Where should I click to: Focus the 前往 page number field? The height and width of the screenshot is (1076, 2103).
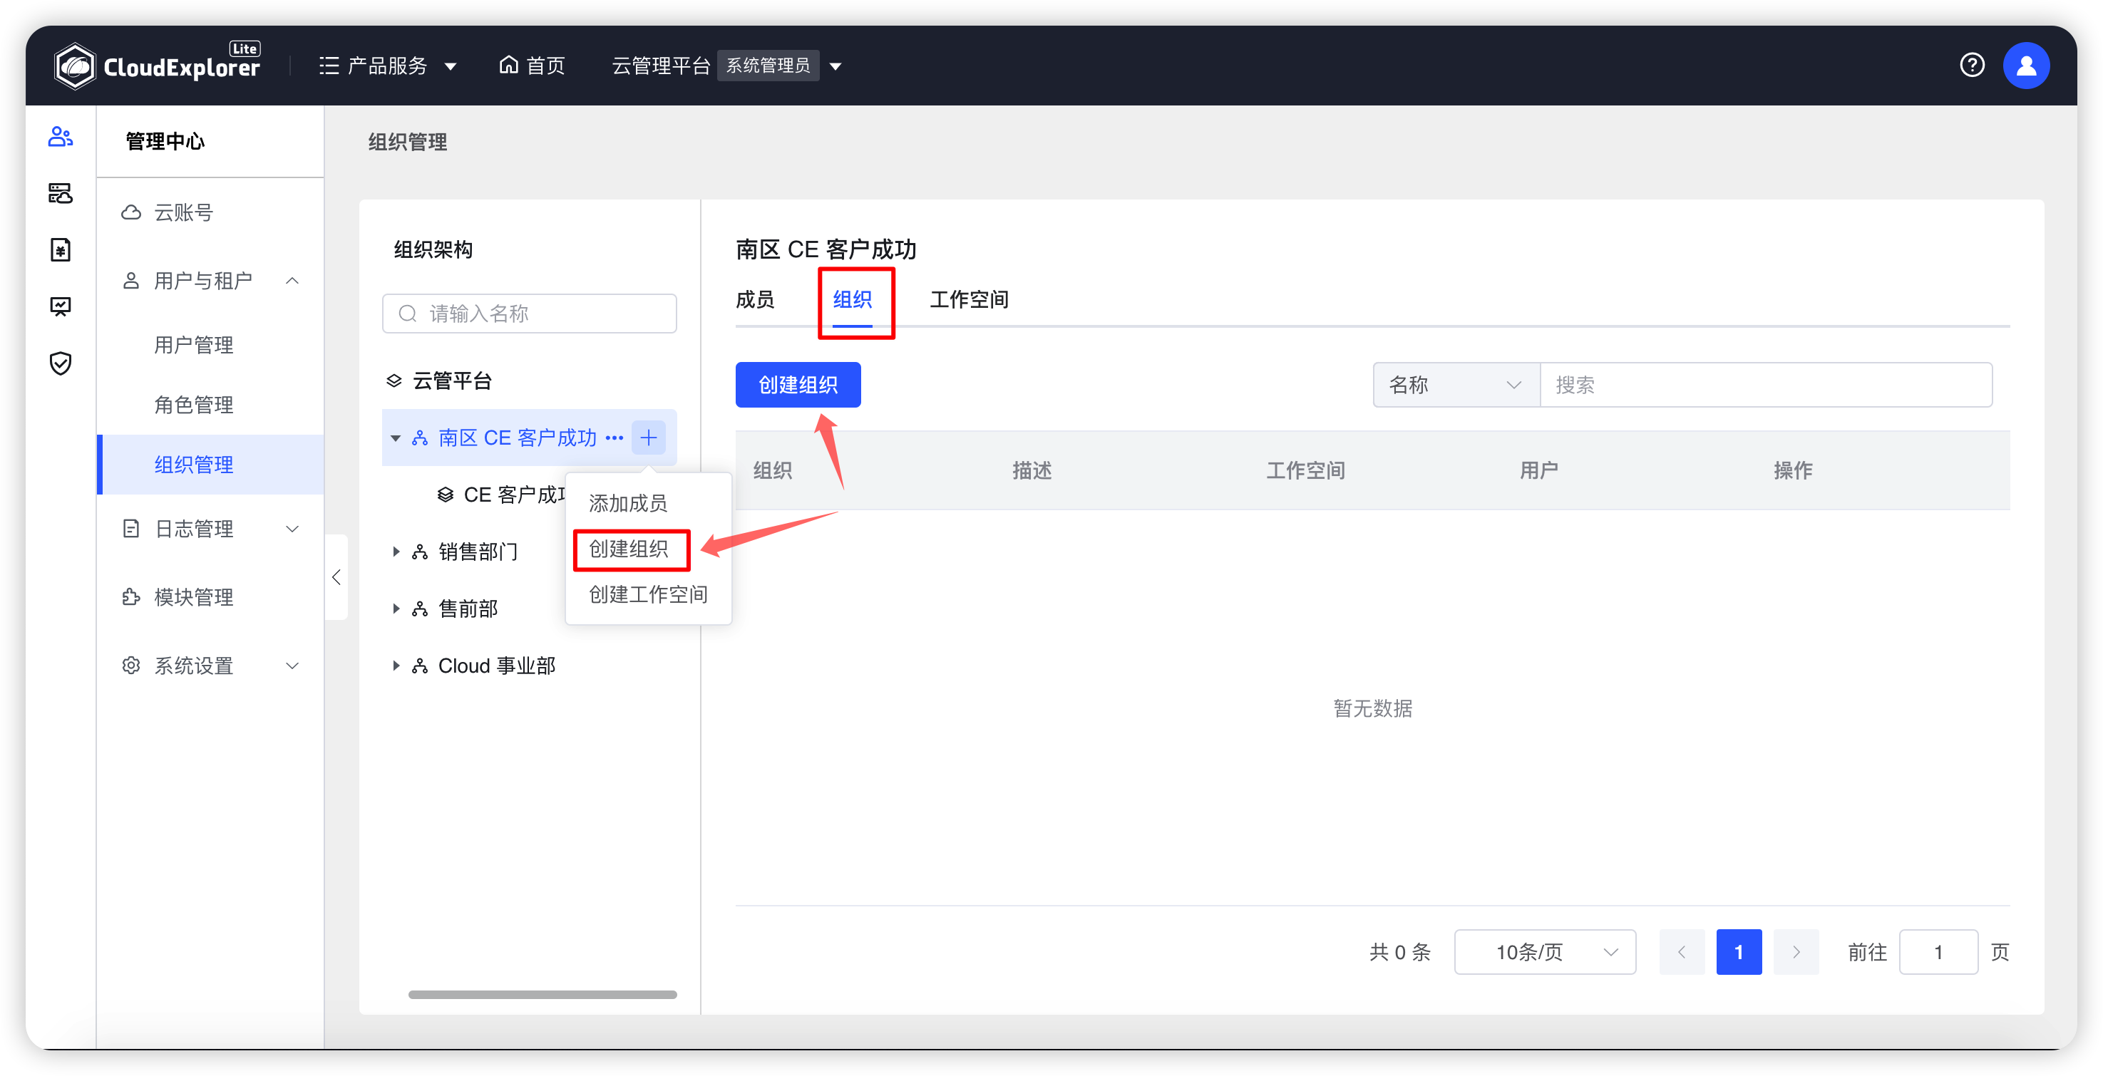click(x=1938, y=952)
